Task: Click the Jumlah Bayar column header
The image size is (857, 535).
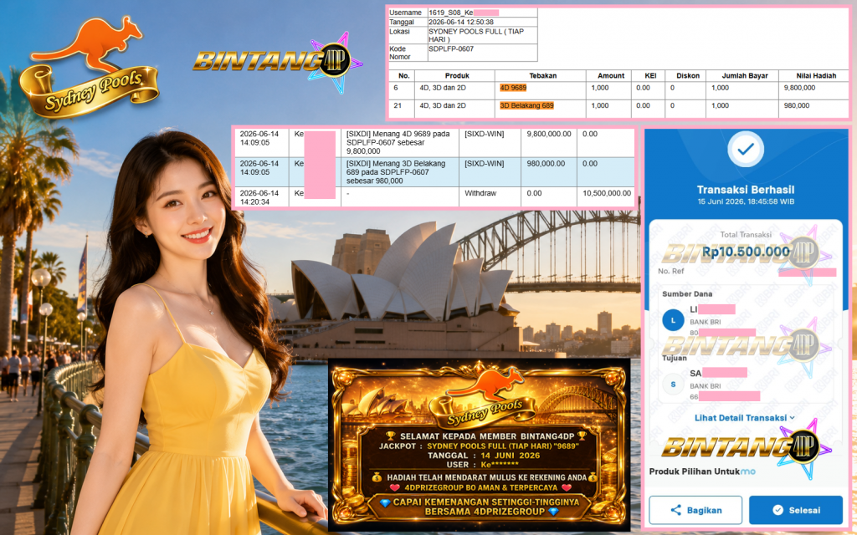Action: pos(744,76)
